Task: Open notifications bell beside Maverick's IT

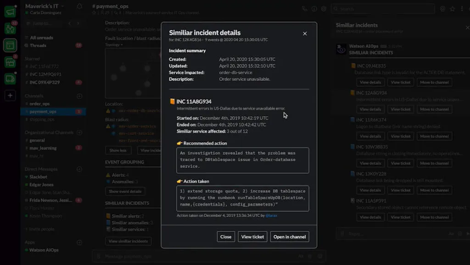Action: (x=79, y=6)
